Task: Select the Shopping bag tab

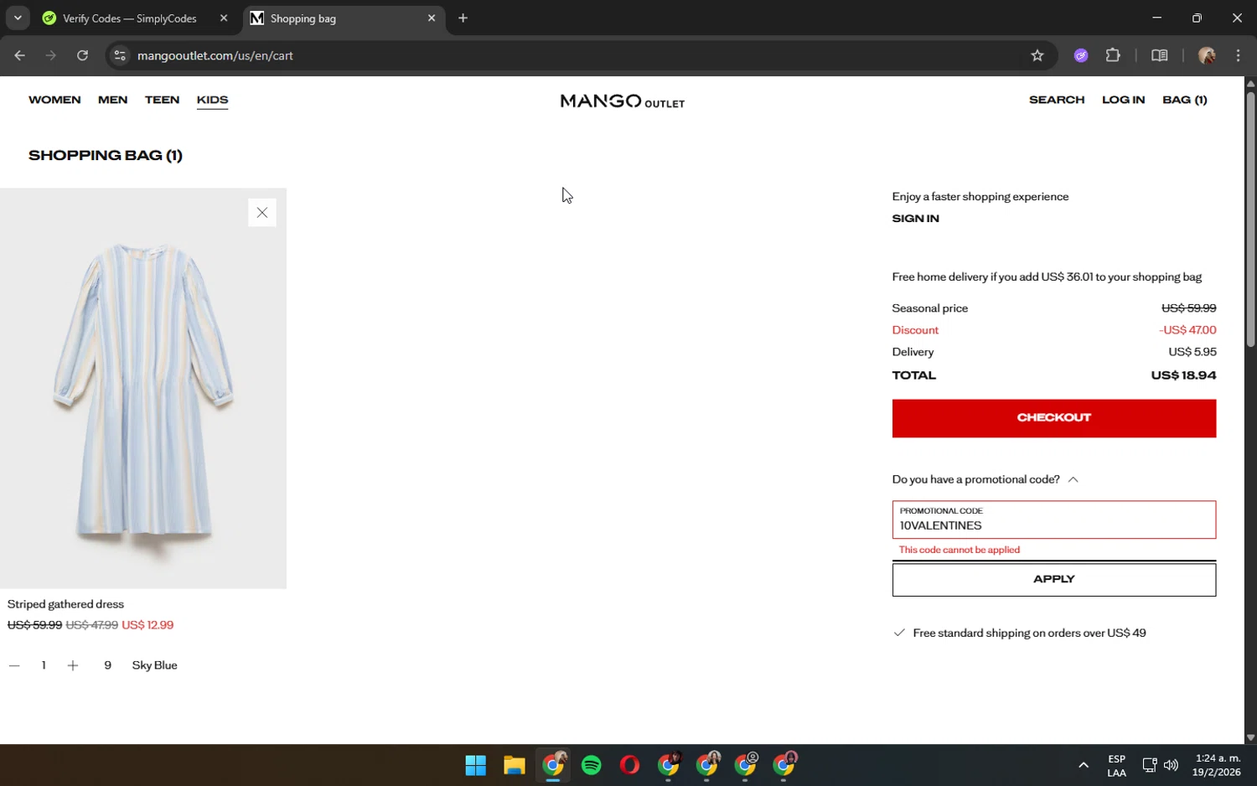Action: coord(344,18)
